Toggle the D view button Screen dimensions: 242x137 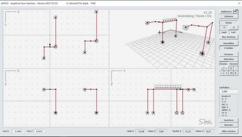coord(234,27)
